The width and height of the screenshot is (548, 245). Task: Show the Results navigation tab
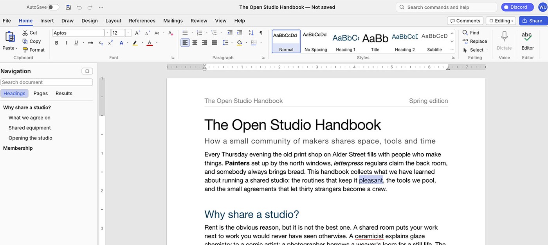point(64,93)
